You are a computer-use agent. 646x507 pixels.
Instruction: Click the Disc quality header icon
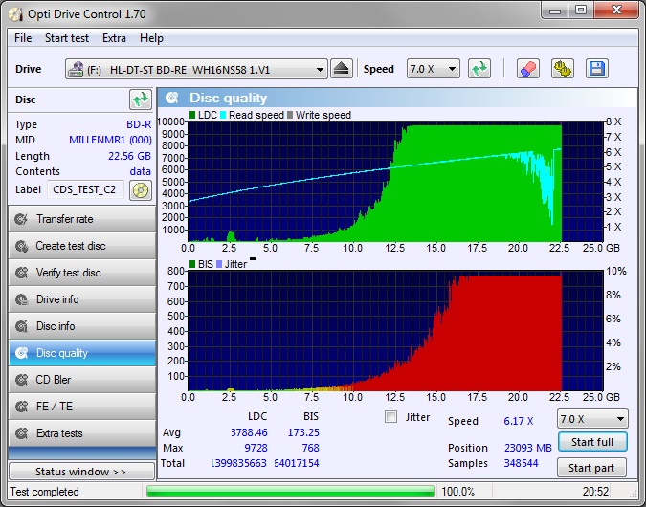point(172,98)
